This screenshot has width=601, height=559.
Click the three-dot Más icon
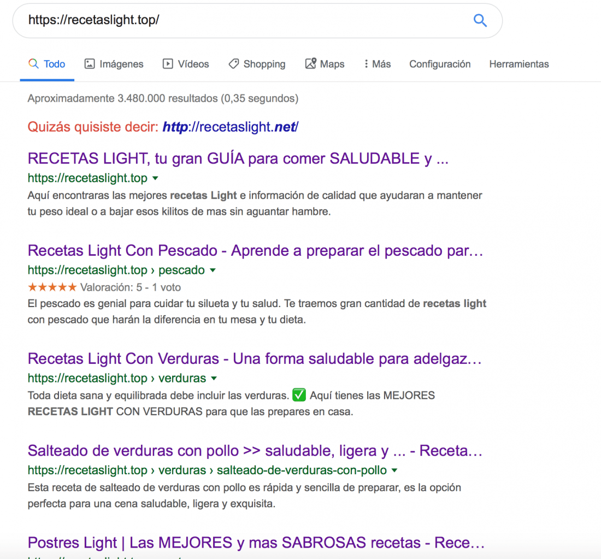[x=366, y=64]
